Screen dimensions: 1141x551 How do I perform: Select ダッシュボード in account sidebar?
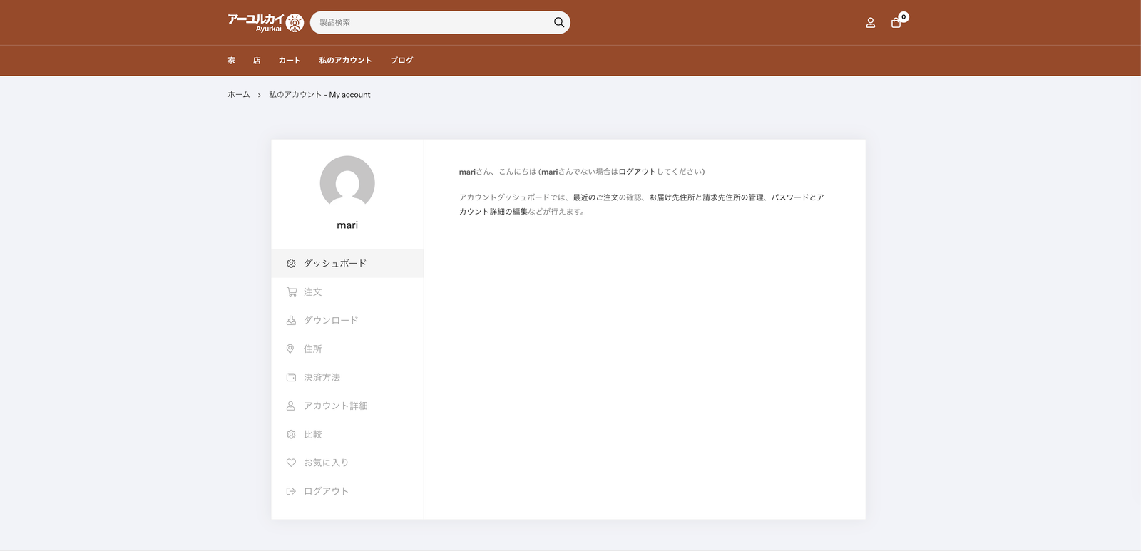(x=334, y=264)
